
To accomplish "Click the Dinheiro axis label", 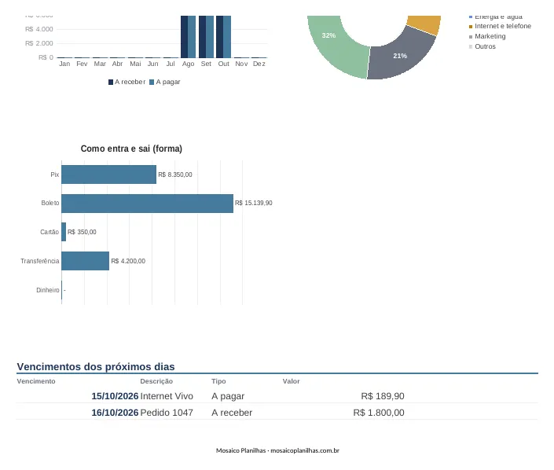I will [x=48, y=290].
